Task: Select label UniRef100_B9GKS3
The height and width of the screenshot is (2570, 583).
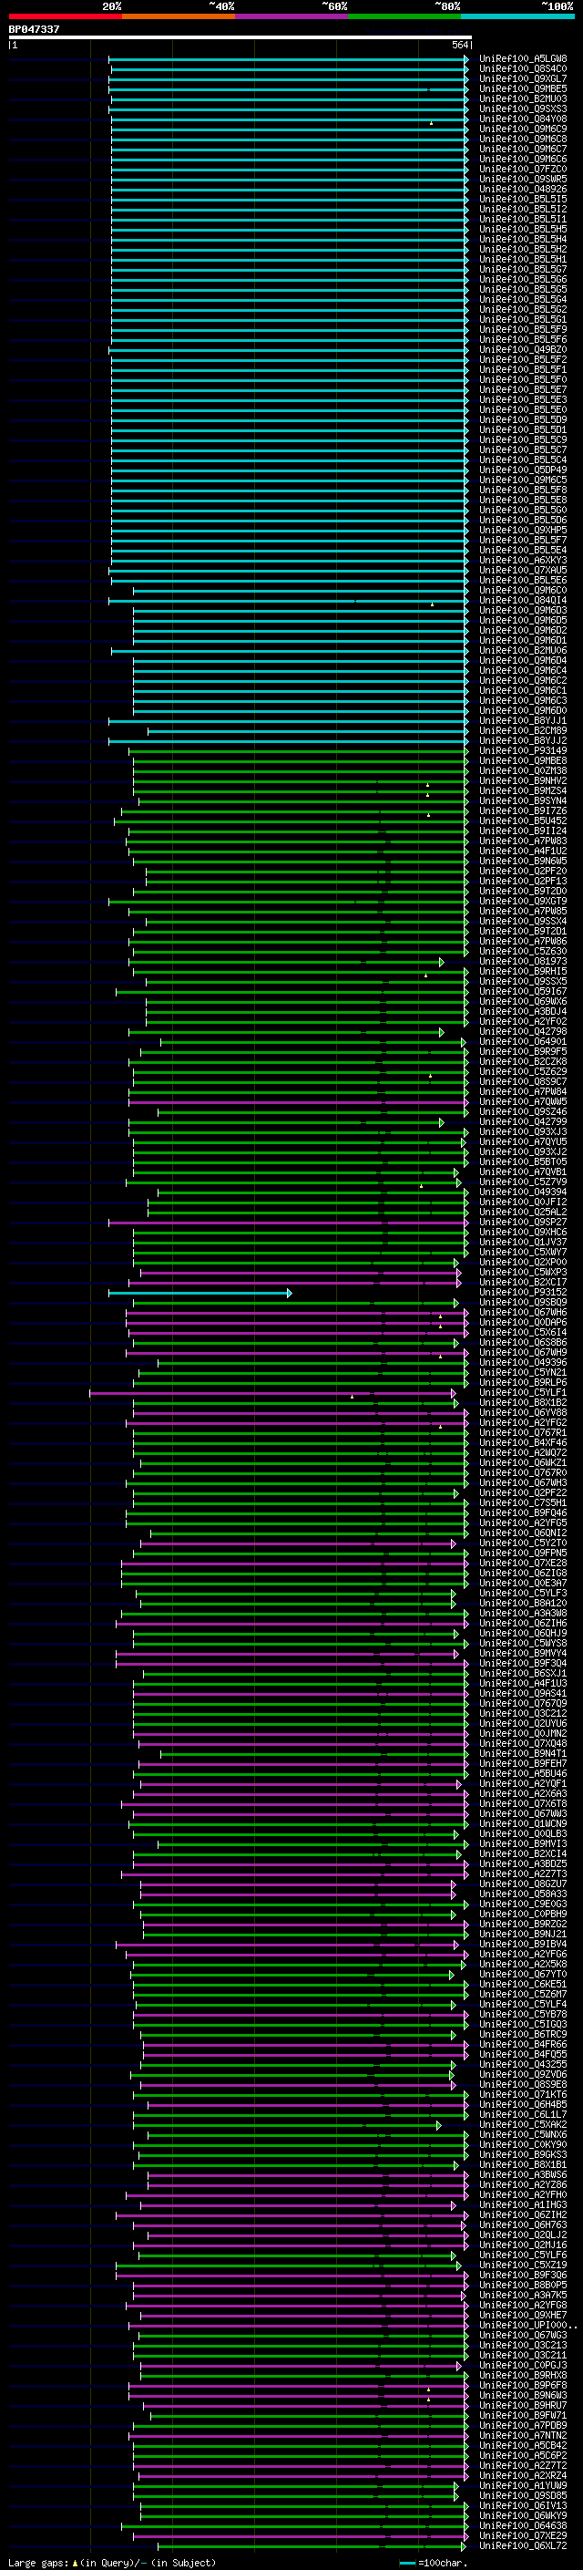Action: point(523,2154)
